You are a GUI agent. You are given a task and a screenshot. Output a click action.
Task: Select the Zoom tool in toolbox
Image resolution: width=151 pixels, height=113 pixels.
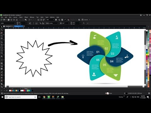(x=2, y=36)
